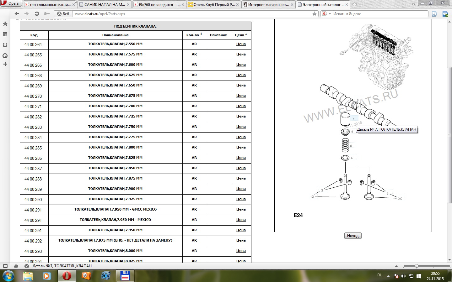This screenshot has width=452, height=282.
Task: Click the tabs/pages icon right of search field
Action: pyautogui.click(x=434, y=14)
